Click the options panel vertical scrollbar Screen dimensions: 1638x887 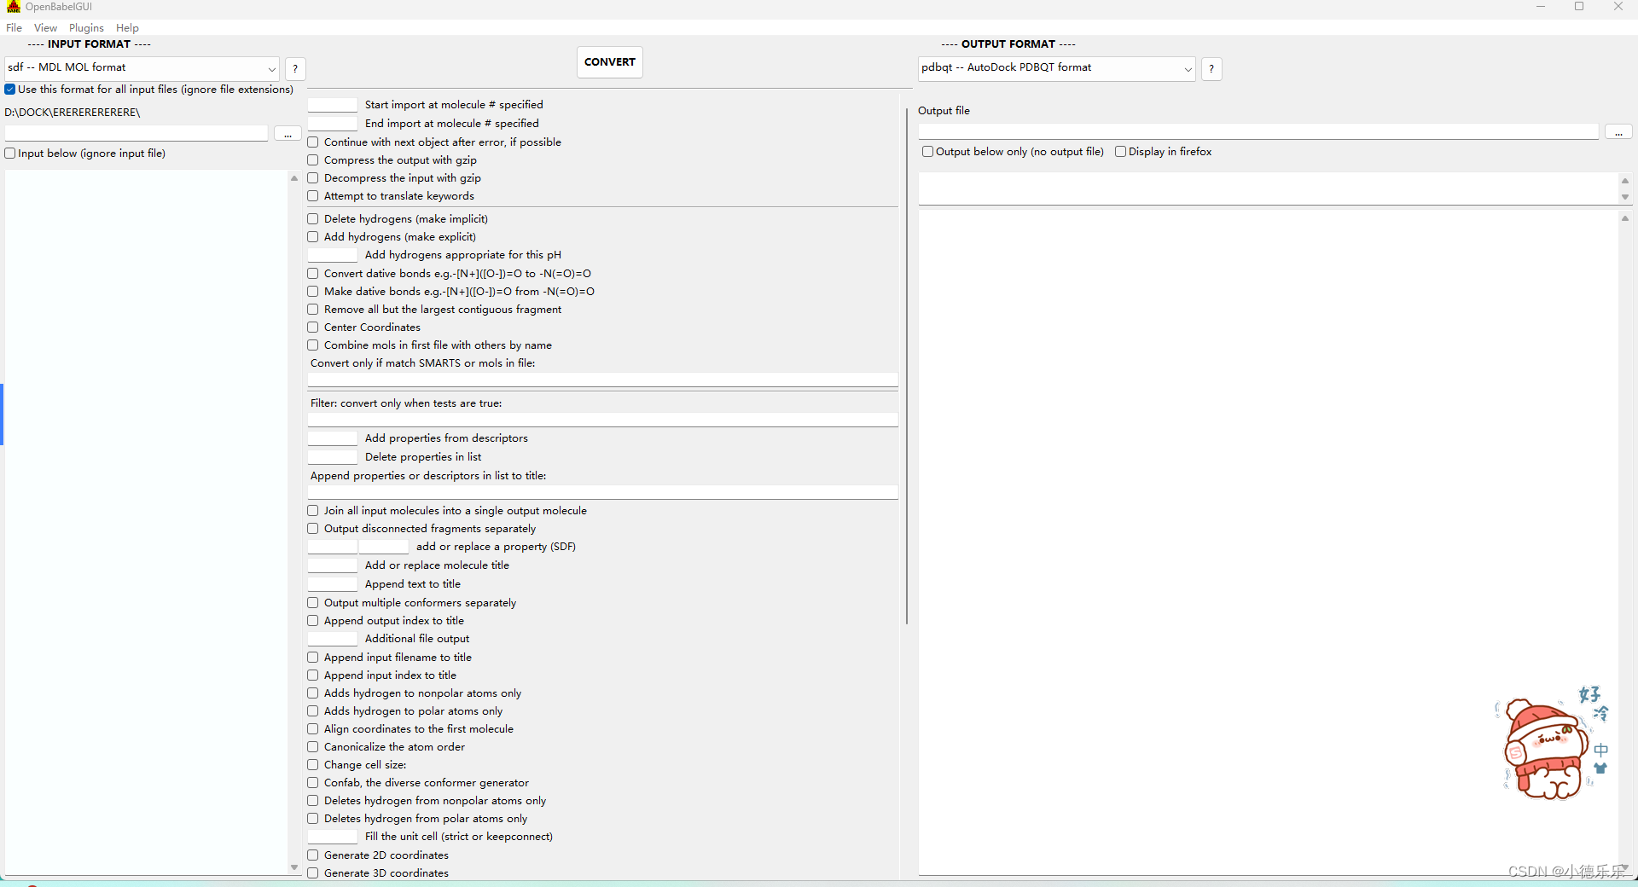(x=906, y=367)
